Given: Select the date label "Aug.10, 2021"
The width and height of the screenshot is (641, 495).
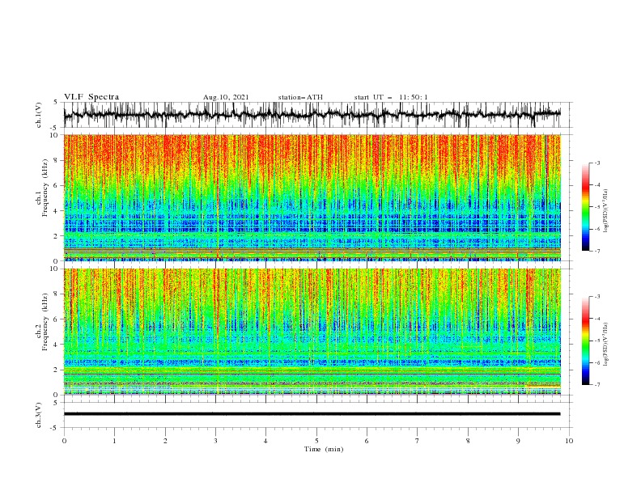Looking at the screenshot, I should tap(226, 97).
